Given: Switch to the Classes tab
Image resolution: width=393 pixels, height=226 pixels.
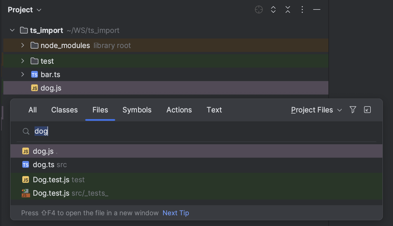Looking at the screenshot, I should click(x=64, y=110).
